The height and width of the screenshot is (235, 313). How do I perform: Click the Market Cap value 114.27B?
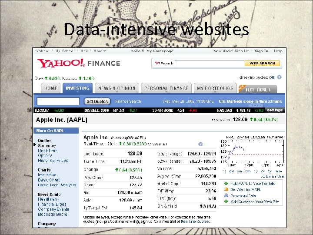click(208, 184)
